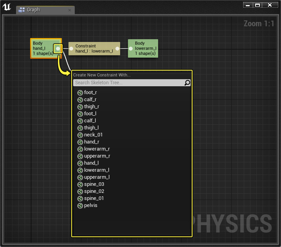The width and height of the screenshot is (281, 247).
Task: Click the bone icon beside foot_r
Action: (x=80, y=93)
